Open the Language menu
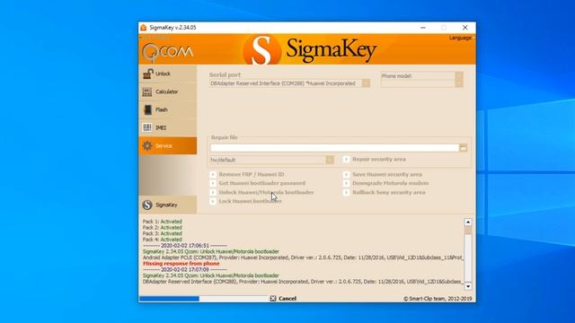575x323 pixels. click(x=461, y=38)
